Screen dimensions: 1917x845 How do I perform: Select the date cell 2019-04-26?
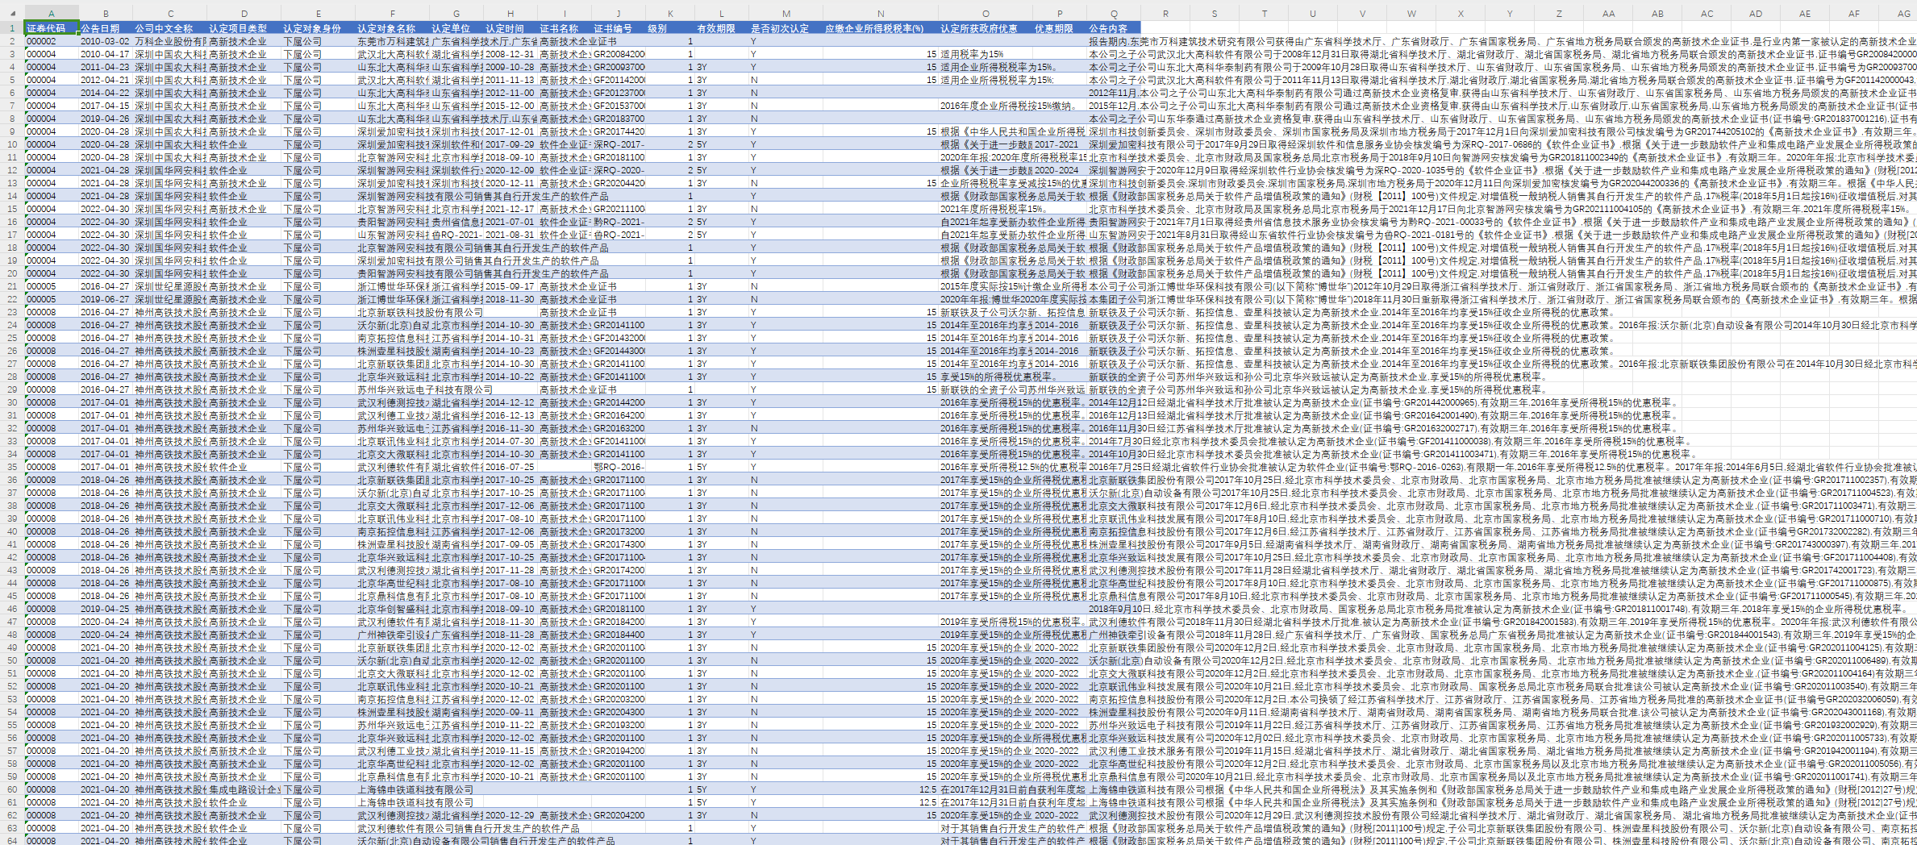pos(106,119)
